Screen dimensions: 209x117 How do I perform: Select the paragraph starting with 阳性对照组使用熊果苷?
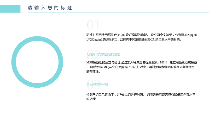point(142,37)
